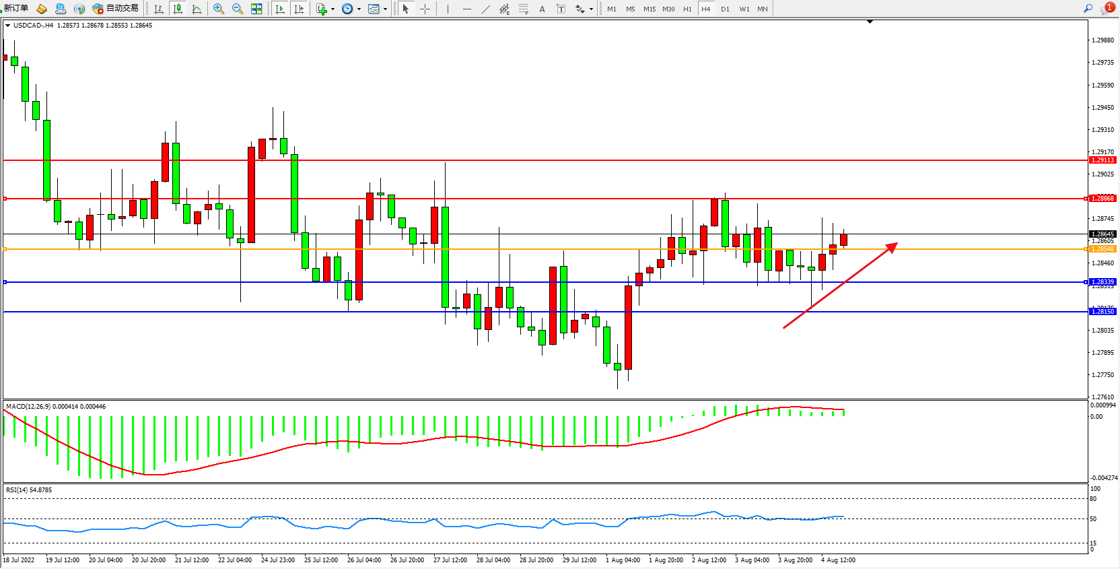Select the crosshair tool
Viewport: 1120px width, 569px height.
click(425, 9)
